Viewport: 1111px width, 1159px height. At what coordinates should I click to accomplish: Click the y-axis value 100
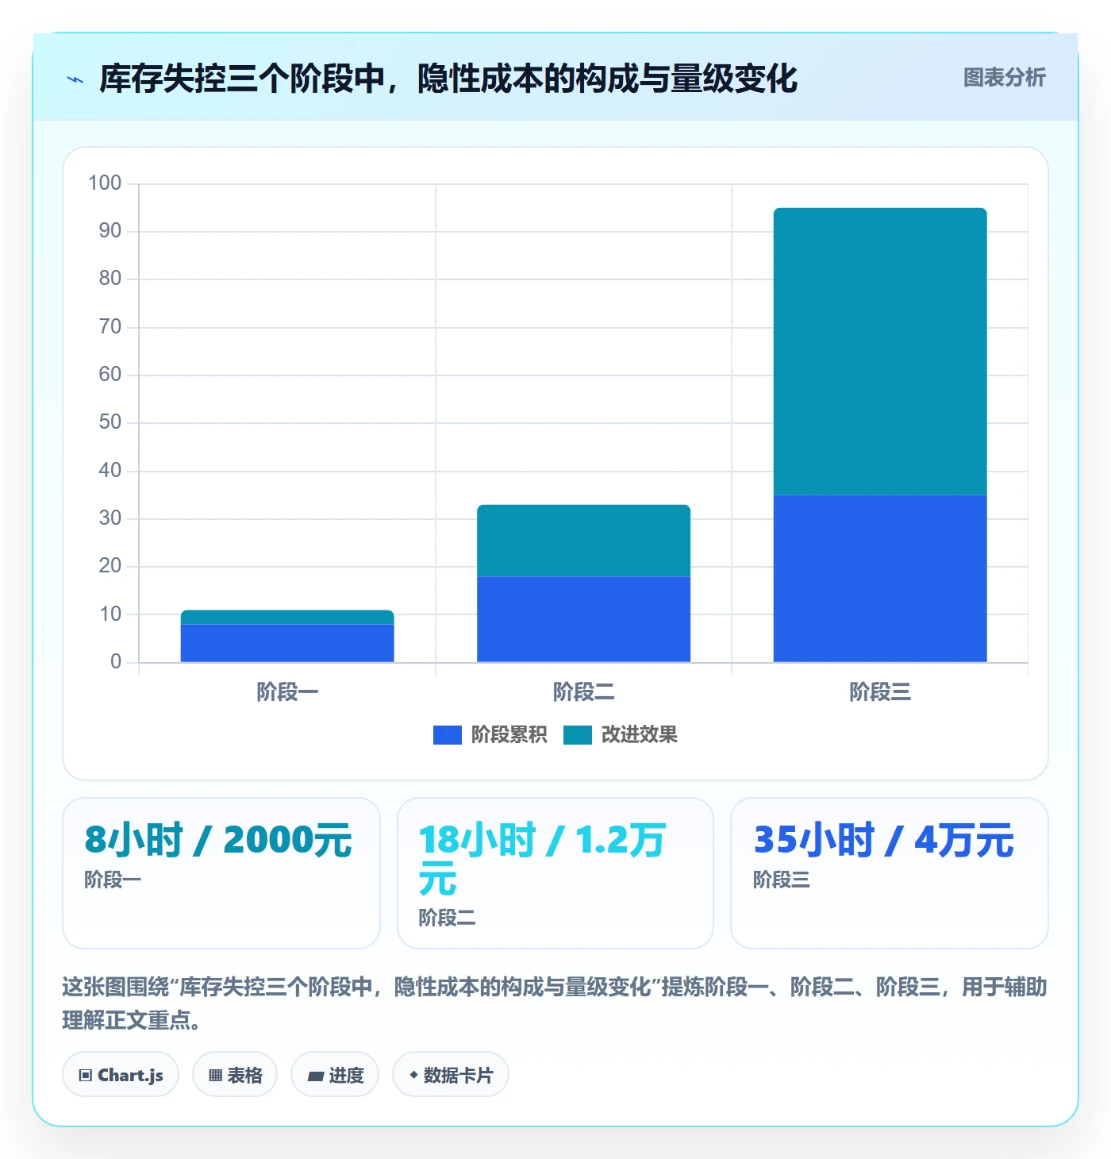[105, 183]
